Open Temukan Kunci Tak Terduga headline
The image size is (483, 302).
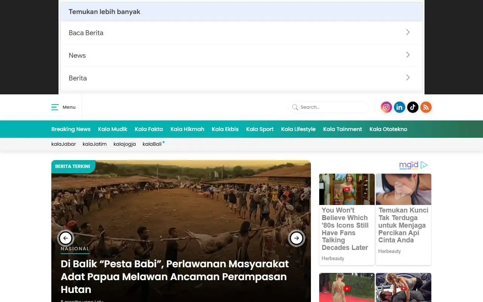pyautogui.click(x=403, y=225)
